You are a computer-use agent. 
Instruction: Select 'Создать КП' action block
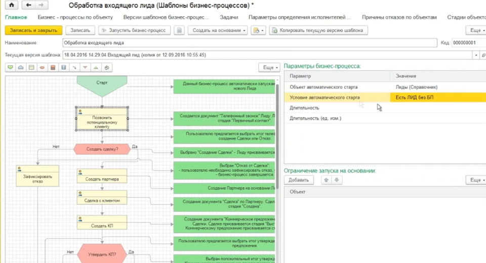[102, 222]
